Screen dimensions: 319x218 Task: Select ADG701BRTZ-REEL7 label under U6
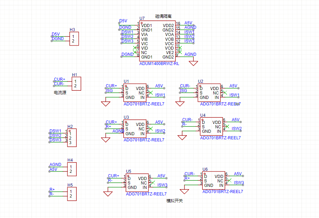pos(223,192)
